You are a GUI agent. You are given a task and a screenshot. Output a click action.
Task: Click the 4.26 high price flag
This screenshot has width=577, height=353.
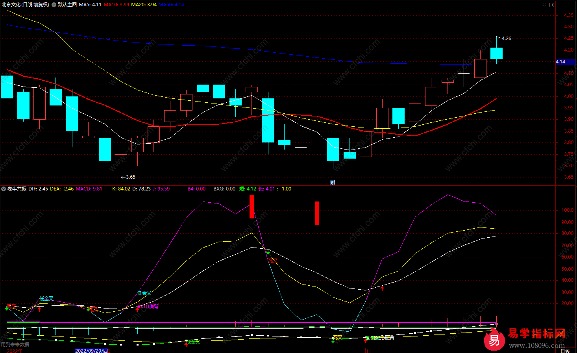[506, 39]
